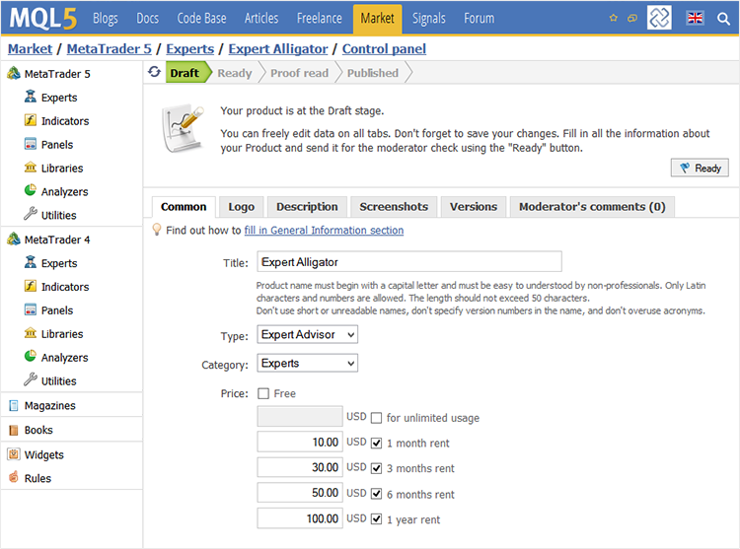Viewport: 740px width, 549px height.
Task: Open the Type dropdown
Action: 307,335
